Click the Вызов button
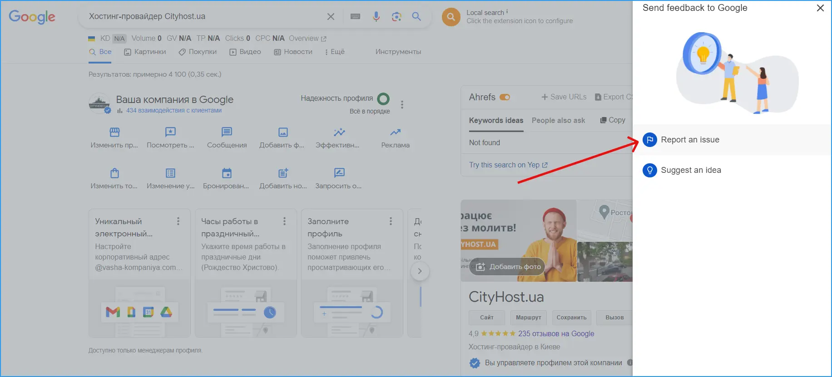This screenshot has width=832, height=377. [614, 318]
